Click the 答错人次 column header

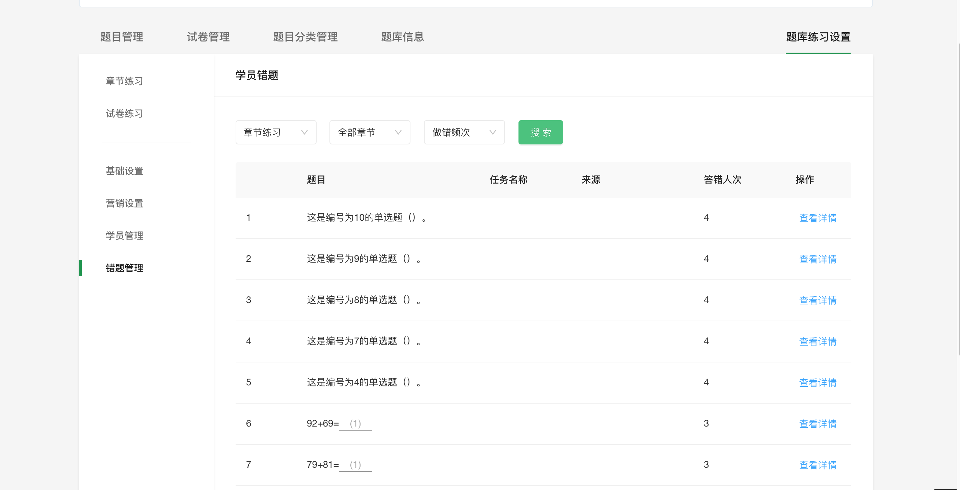coord(722,180)
